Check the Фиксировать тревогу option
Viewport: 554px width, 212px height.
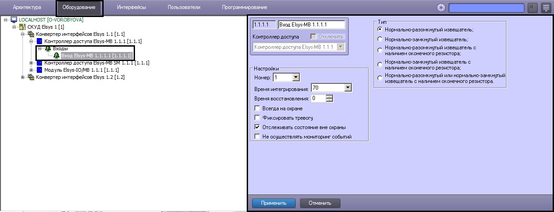tap(257, 118)
